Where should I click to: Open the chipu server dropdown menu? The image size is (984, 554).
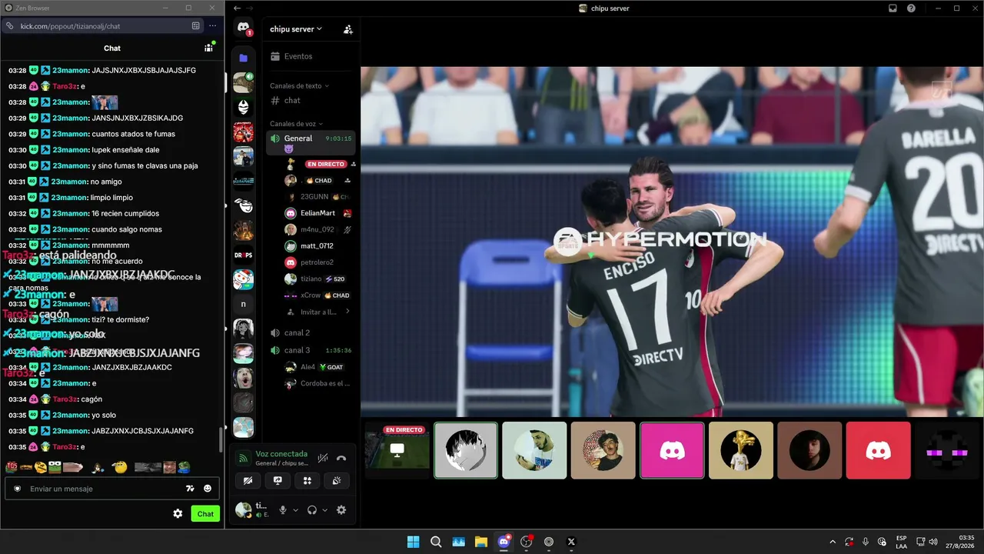[x=296, y=29]
